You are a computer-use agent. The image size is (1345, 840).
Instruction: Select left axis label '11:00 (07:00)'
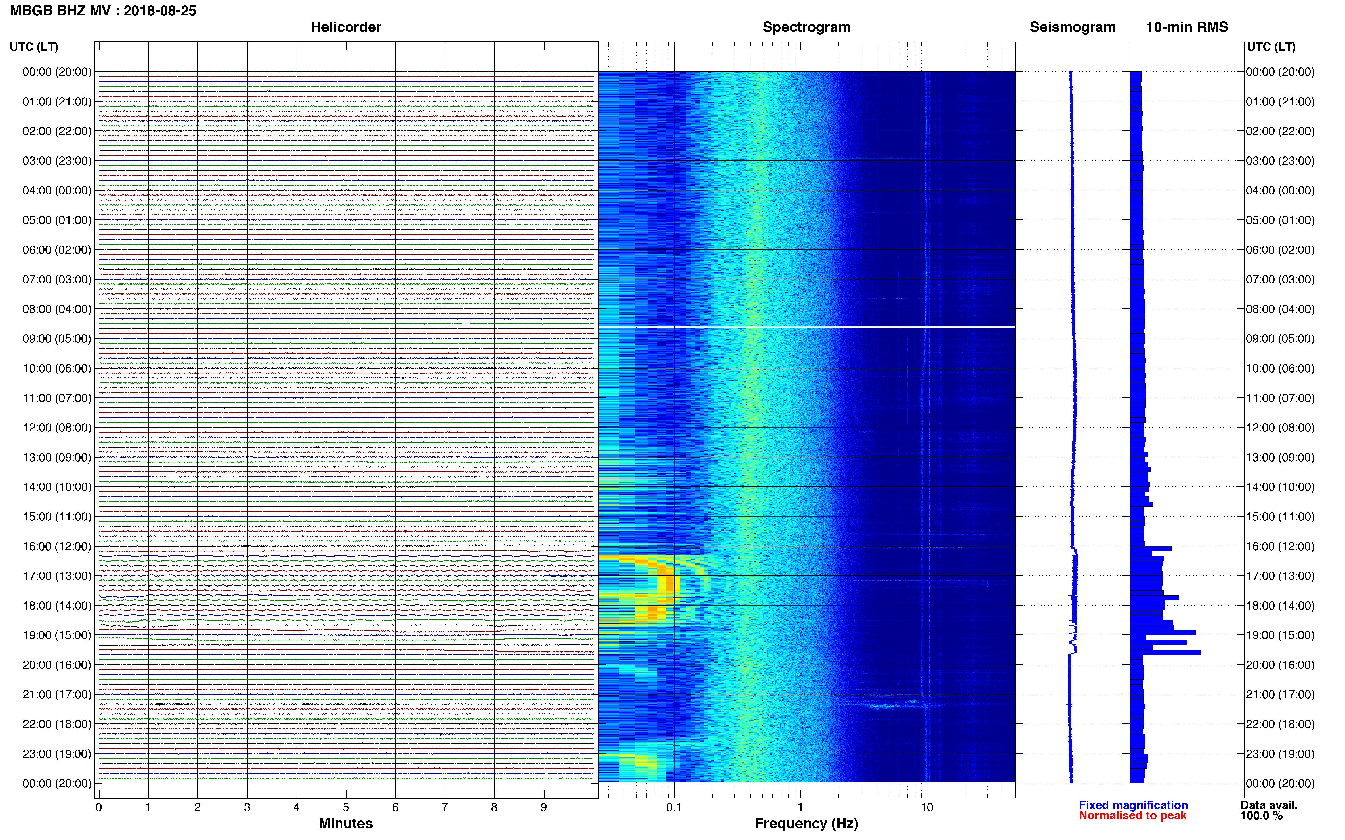[57, 398]
